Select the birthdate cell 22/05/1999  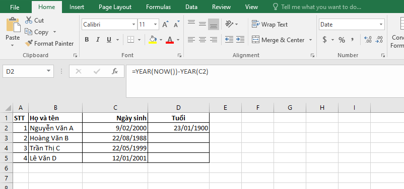click(x=115, y=148)
